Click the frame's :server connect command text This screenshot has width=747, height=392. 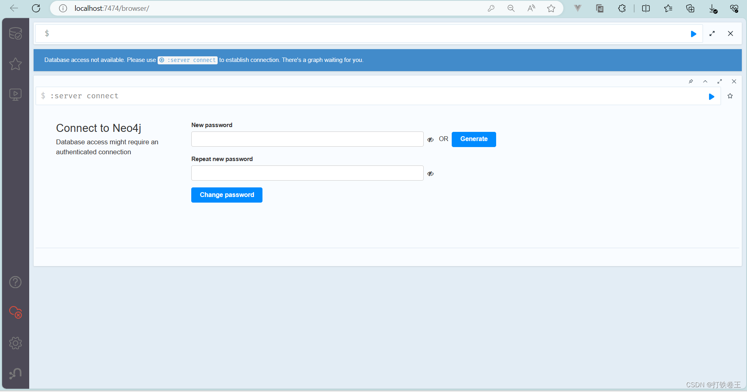coord(84,96)
